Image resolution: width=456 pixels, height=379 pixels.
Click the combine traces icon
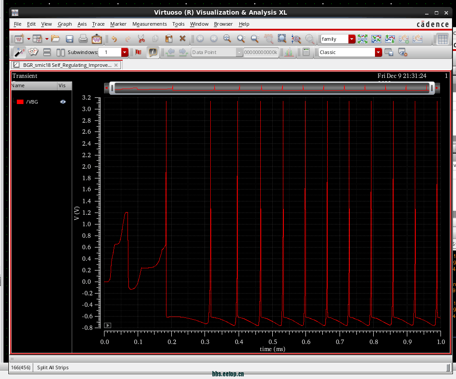pyautogui.click(x=376, y=39)
